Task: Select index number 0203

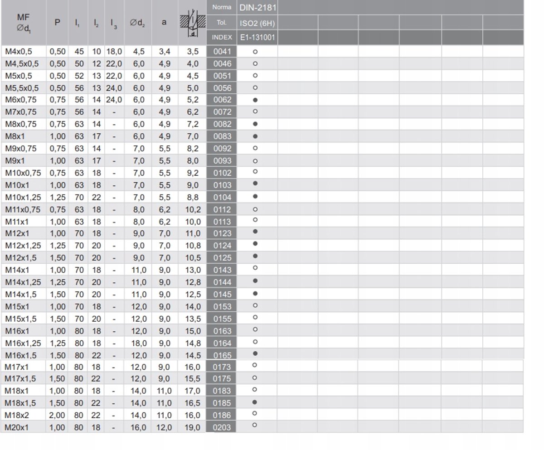Action: (x=222, y=427)
